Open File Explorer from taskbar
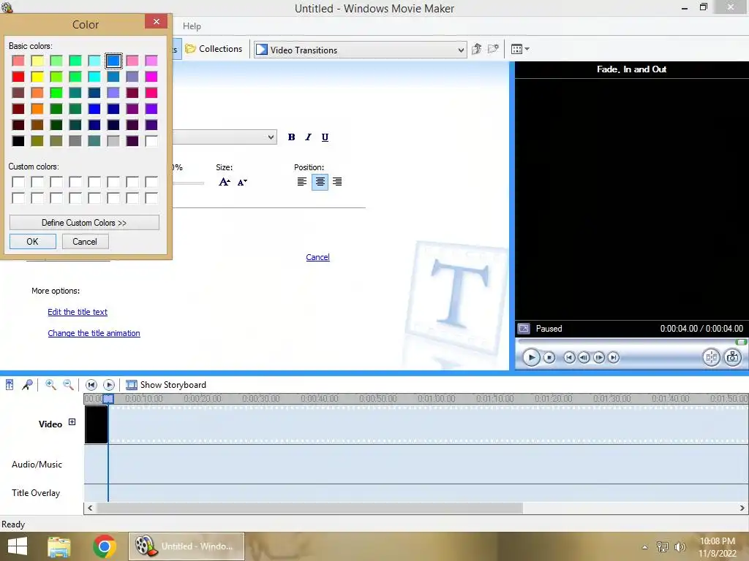The height and width of the screenshot is (561, 749). pos(59,546)
